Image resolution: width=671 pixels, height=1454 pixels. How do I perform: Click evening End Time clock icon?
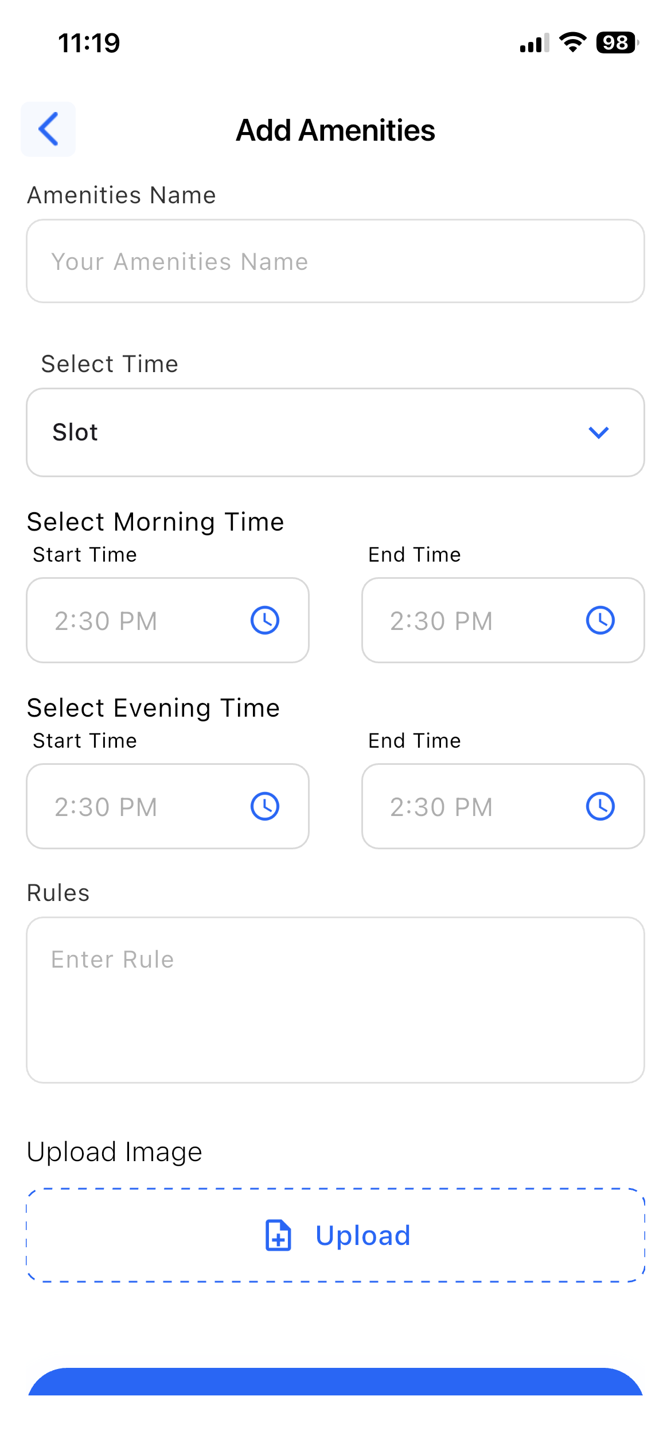pos(600,806)
